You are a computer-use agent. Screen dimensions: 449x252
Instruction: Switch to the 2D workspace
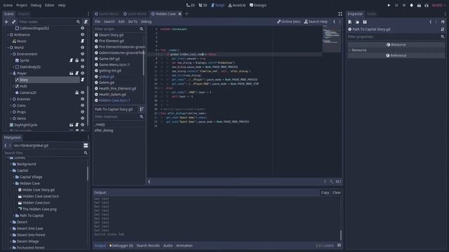click(190, 5)
